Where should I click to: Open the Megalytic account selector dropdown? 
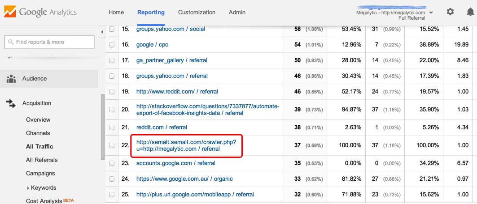431,13
